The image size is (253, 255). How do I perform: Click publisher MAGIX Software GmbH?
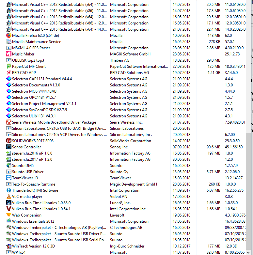pyautogui.click(x=130, y=54)
